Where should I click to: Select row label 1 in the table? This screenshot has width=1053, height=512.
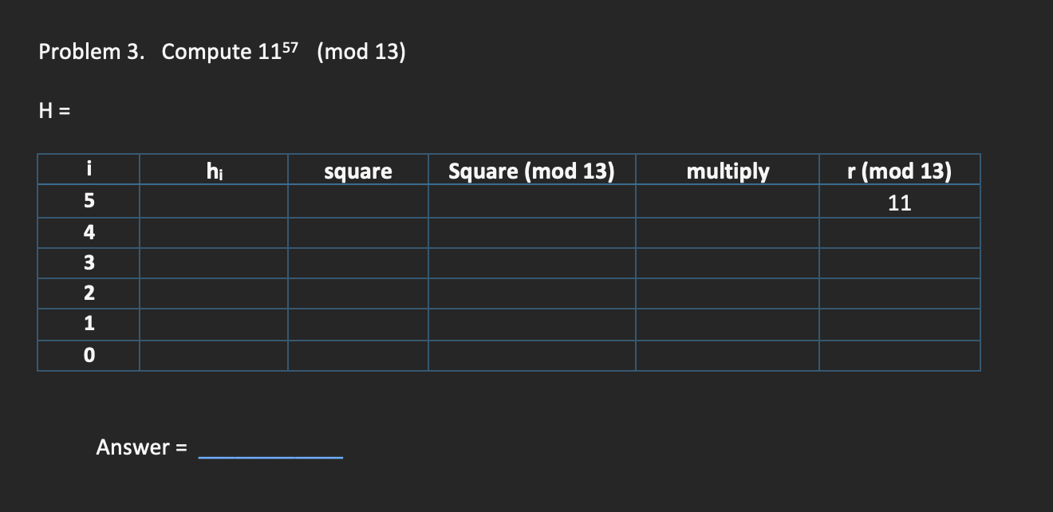89,323
